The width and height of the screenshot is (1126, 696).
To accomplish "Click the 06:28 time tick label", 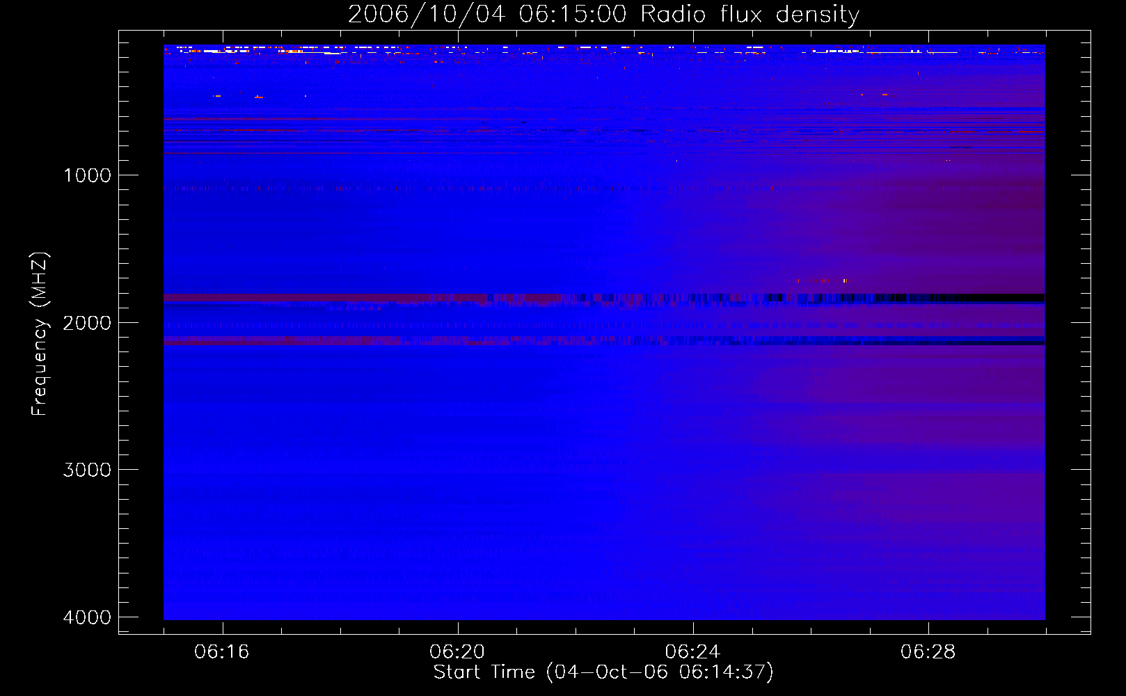I will click(928, 652).
